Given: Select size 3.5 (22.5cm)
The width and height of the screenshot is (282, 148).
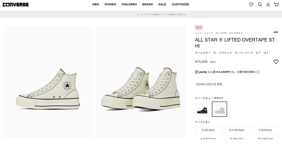Looking at the screenshot, I should click(237, 130).
